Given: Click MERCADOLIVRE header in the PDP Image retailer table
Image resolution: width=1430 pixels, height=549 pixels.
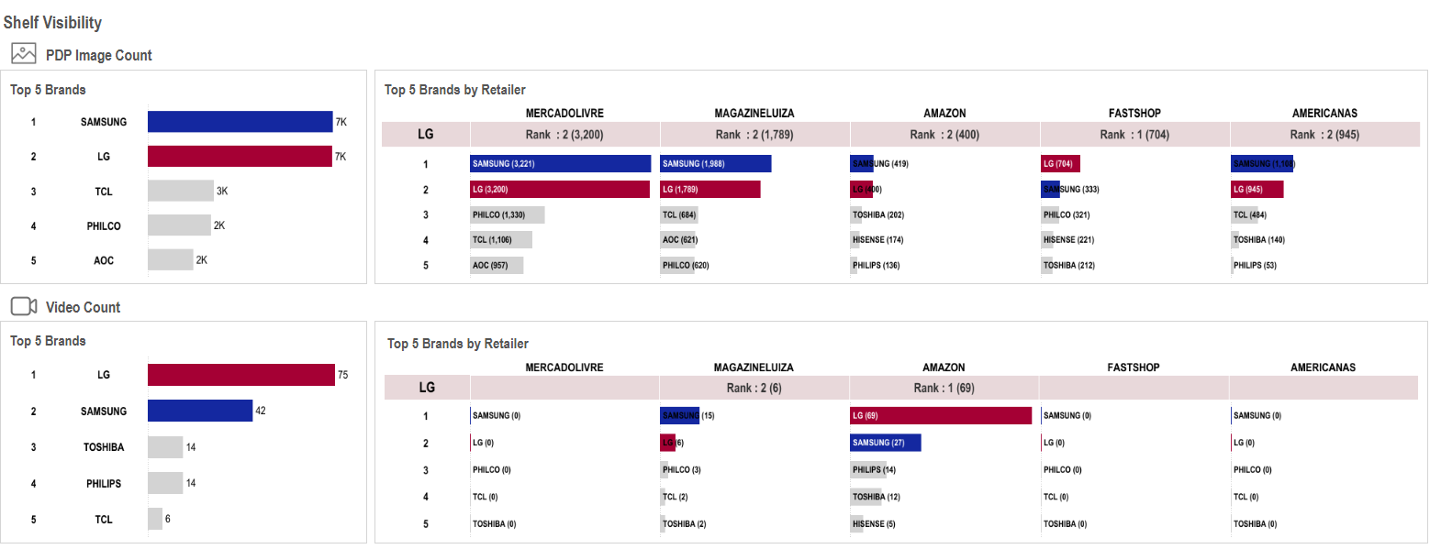Looking at the screenshot, I should pos(564,114).
